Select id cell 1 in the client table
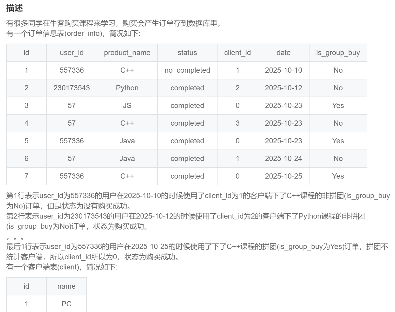Image resolution: width=395 pixels, height=312 pixels. tap(26, 304)
